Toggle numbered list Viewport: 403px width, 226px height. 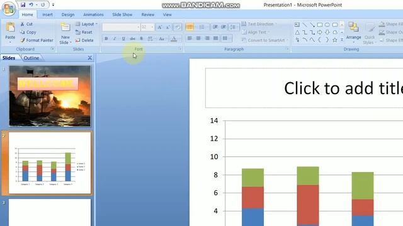[201, 27]
